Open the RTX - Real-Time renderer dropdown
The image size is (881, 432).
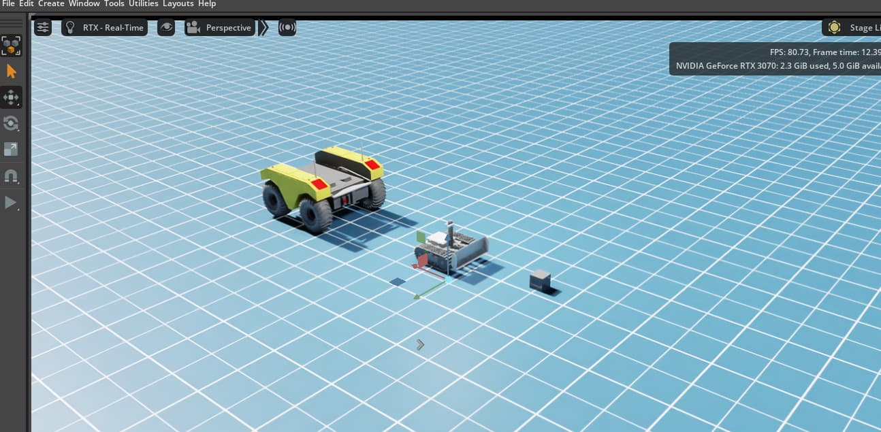click(x=113, y=27)
